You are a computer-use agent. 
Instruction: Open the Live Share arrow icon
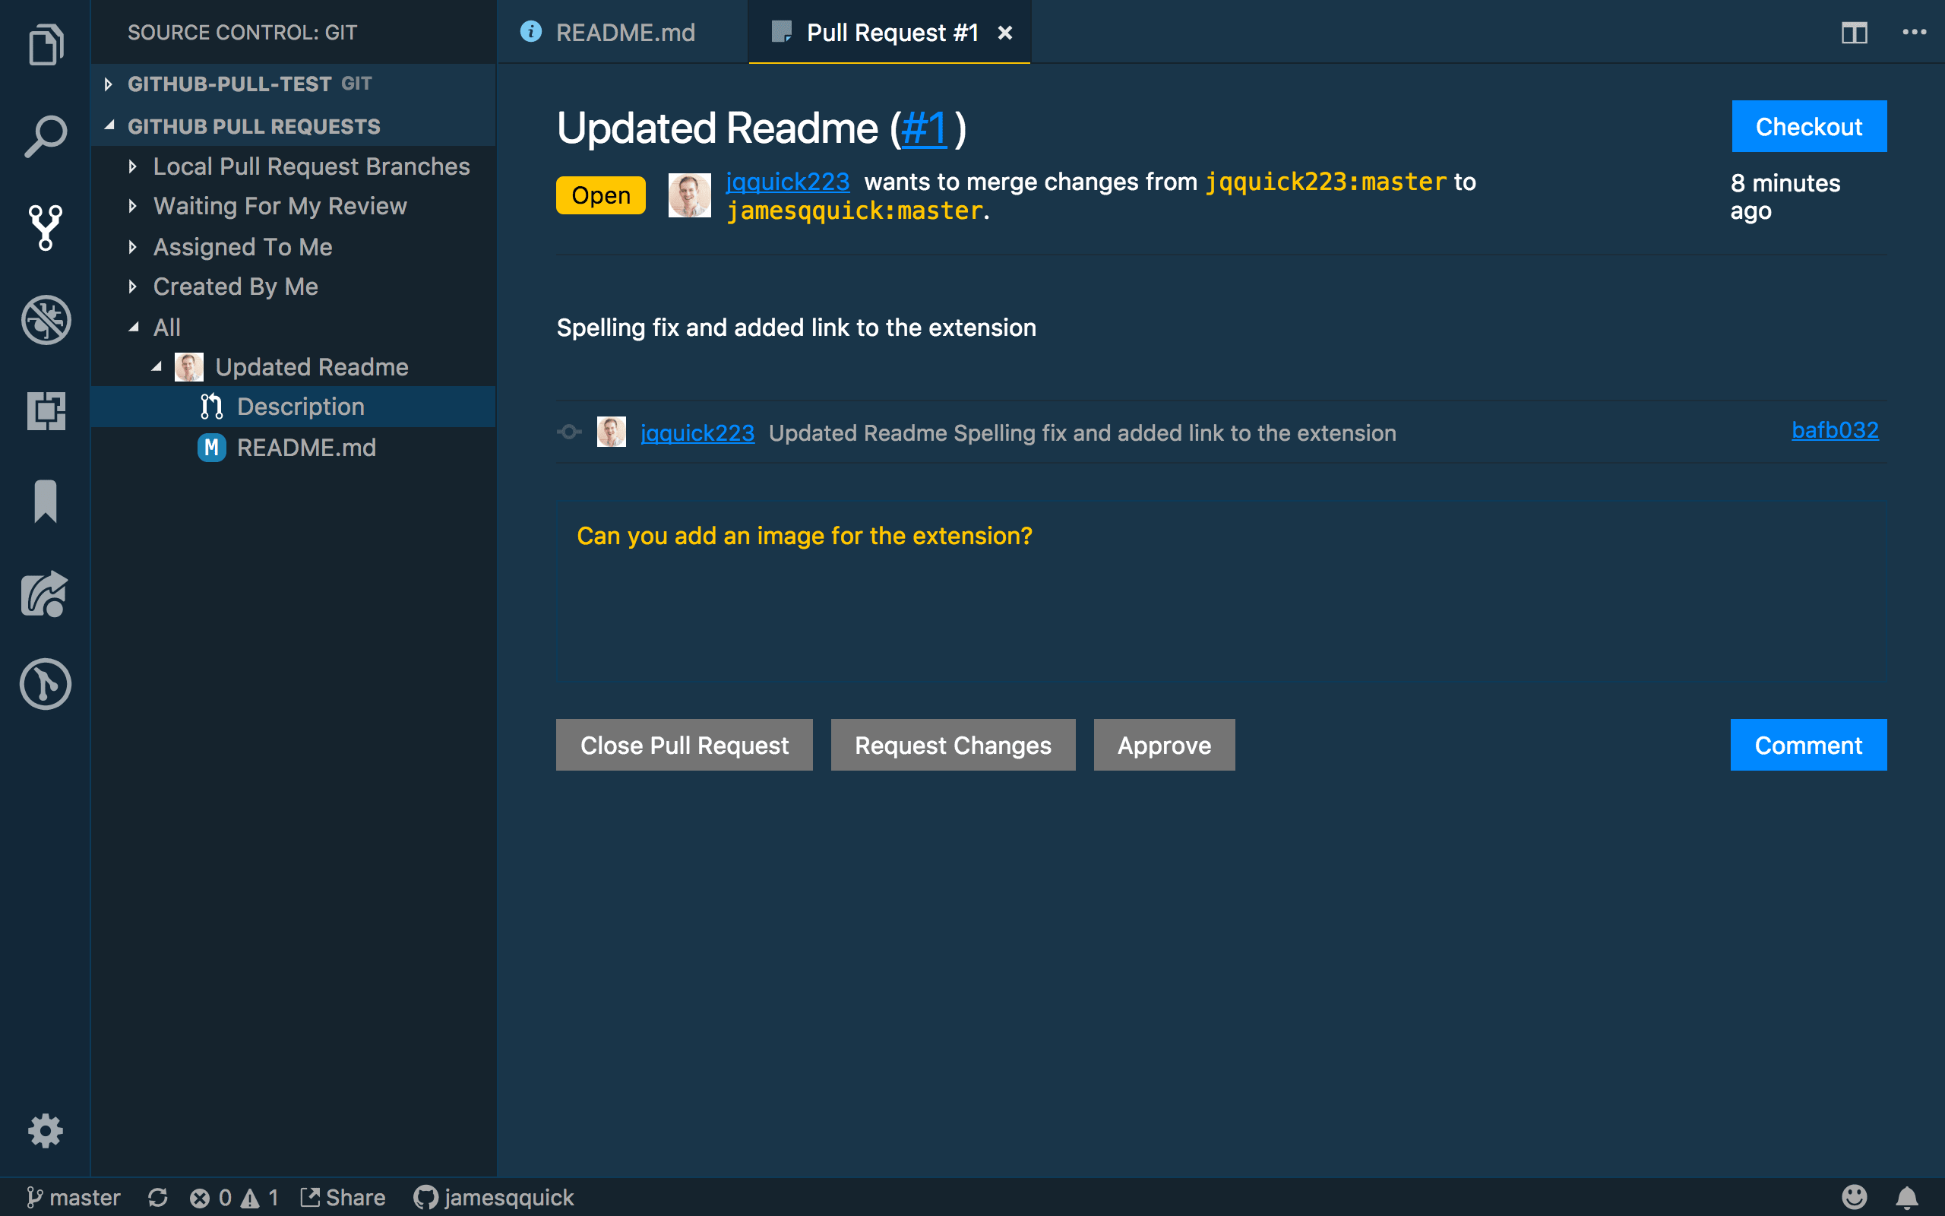click(45, 594)
